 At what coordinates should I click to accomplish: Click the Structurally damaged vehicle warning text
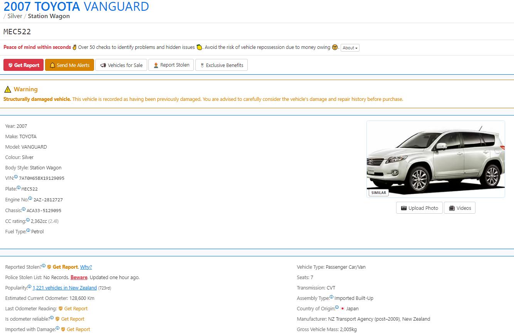coord(37,99)
